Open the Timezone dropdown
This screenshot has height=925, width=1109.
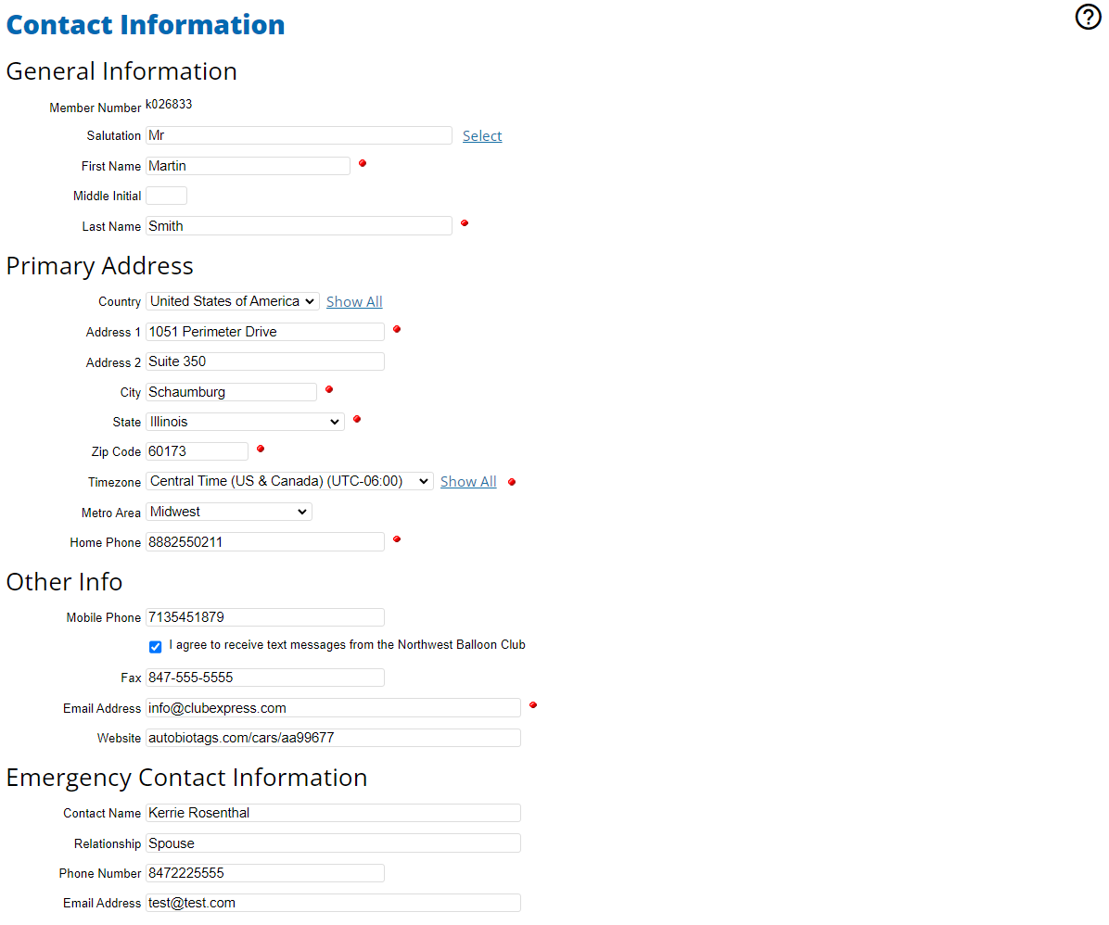pos(289,481)
